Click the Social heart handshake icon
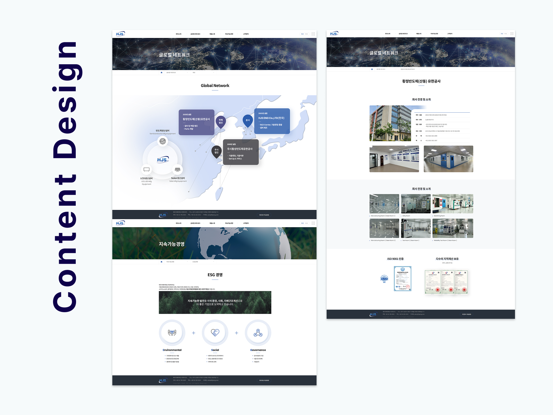The height and width of the screenshot is (415, 553). (x=215, y=333)
